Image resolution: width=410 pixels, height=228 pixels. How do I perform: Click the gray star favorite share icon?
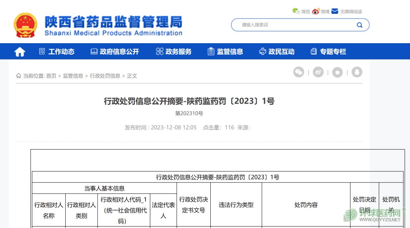tap(337, 72)
